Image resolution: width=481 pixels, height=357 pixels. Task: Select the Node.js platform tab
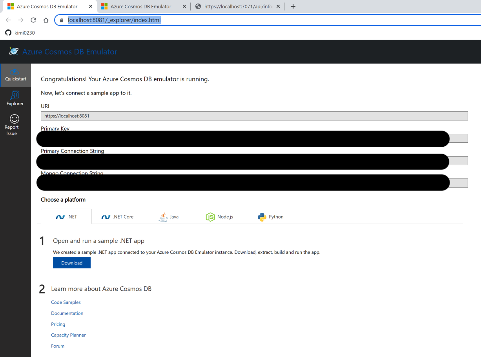[x=219, y=217]
